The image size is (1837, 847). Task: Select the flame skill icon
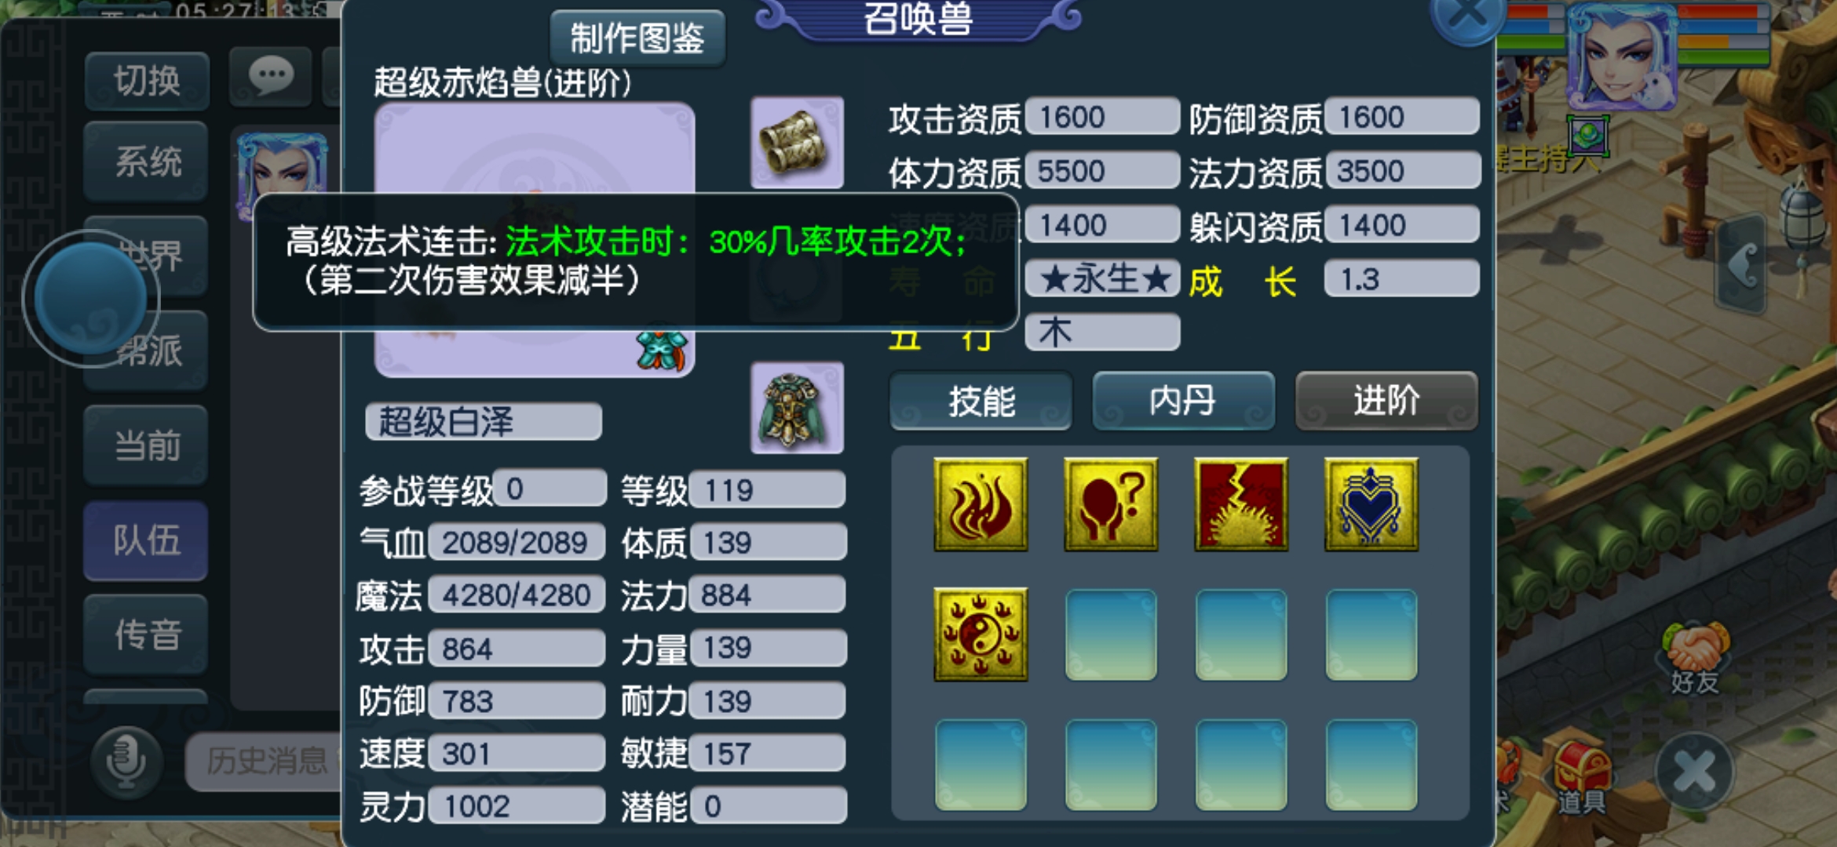(x=981, y=504)
